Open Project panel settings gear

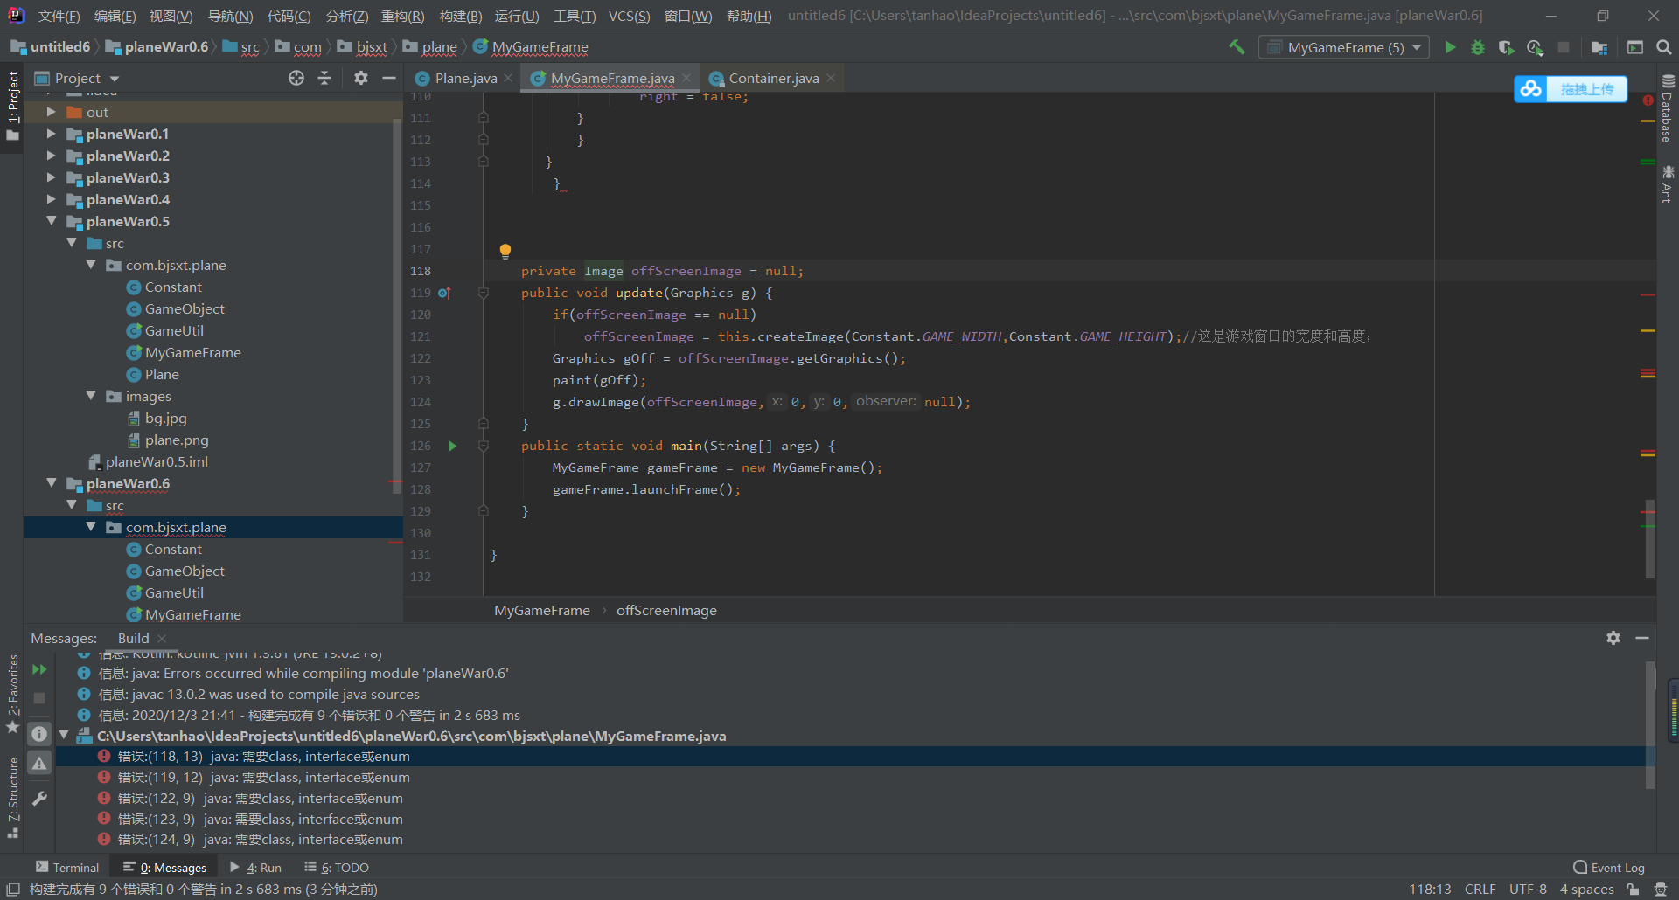pos(360,78)
